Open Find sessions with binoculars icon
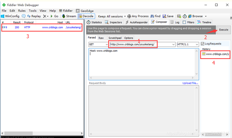The height and width of the screenshot is (138, 232). pos(155,16)
